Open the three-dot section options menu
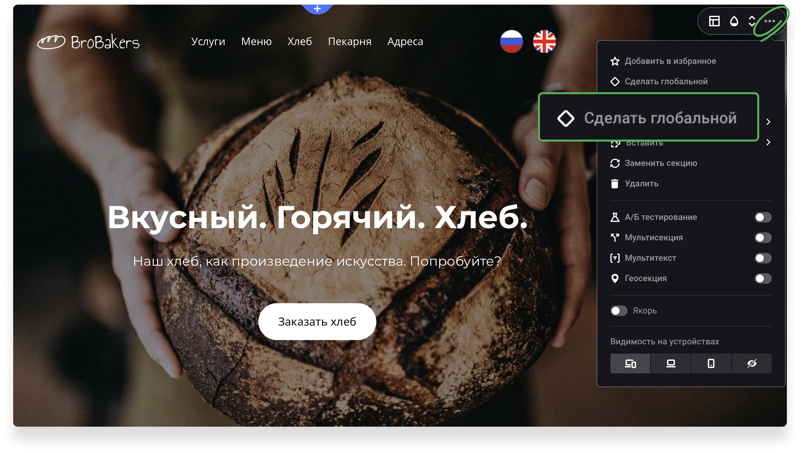Screen dimensions: 803x453 point(770,21)
